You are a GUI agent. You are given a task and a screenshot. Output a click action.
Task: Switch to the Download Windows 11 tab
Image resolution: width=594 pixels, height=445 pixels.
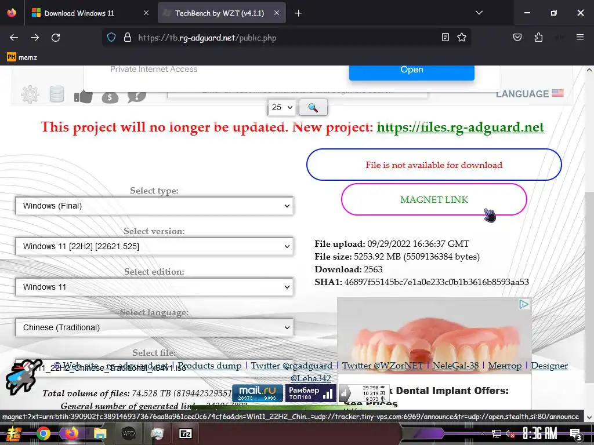pyautogui.click(x=91, y=13)
